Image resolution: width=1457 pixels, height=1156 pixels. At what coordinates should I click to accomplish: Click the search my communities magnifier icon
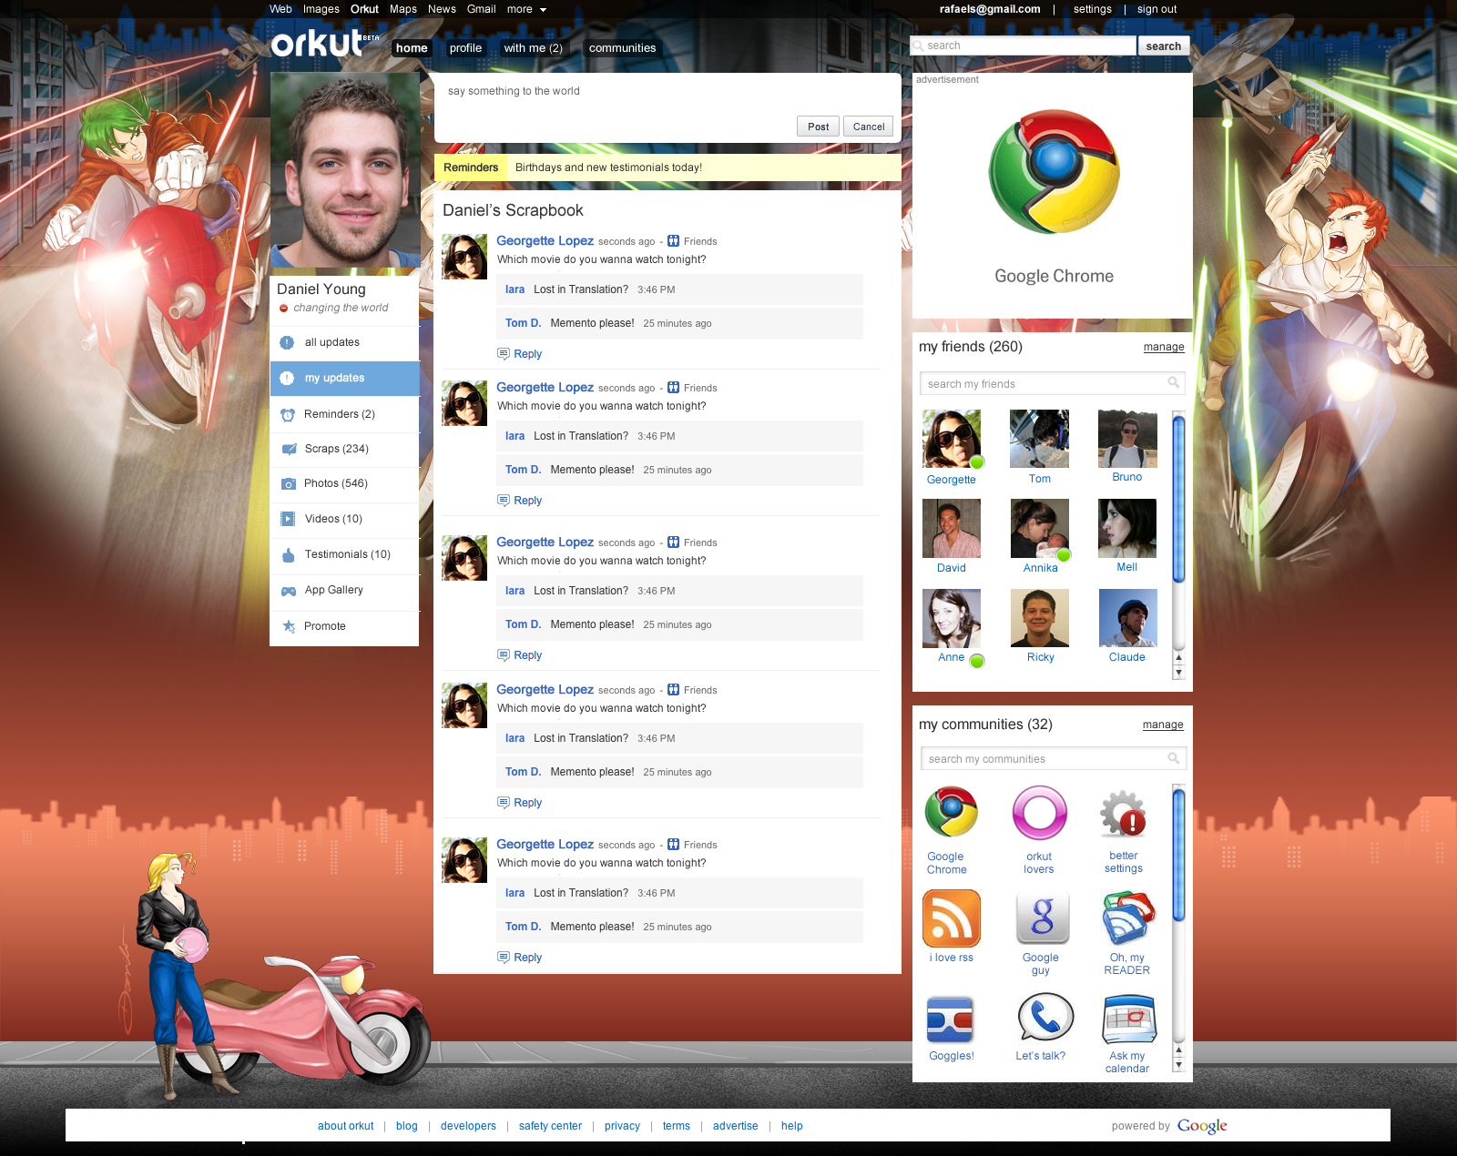1174,758
